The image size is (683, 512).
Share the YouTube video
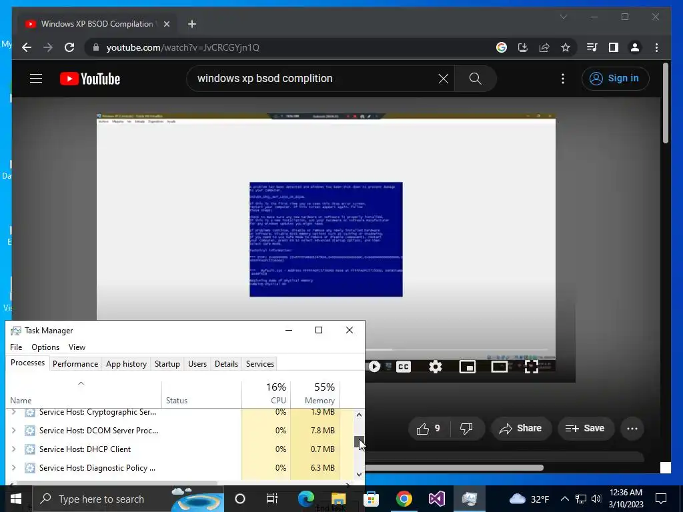coord(521,429)
